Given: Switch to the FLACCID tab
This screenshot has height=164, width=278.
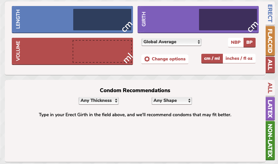Looking at the screenshot, I should pos(270,41).
